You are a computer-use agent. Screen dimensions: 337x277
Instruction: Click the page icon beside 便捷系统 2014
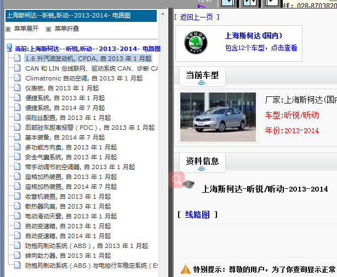pos(18,107)
